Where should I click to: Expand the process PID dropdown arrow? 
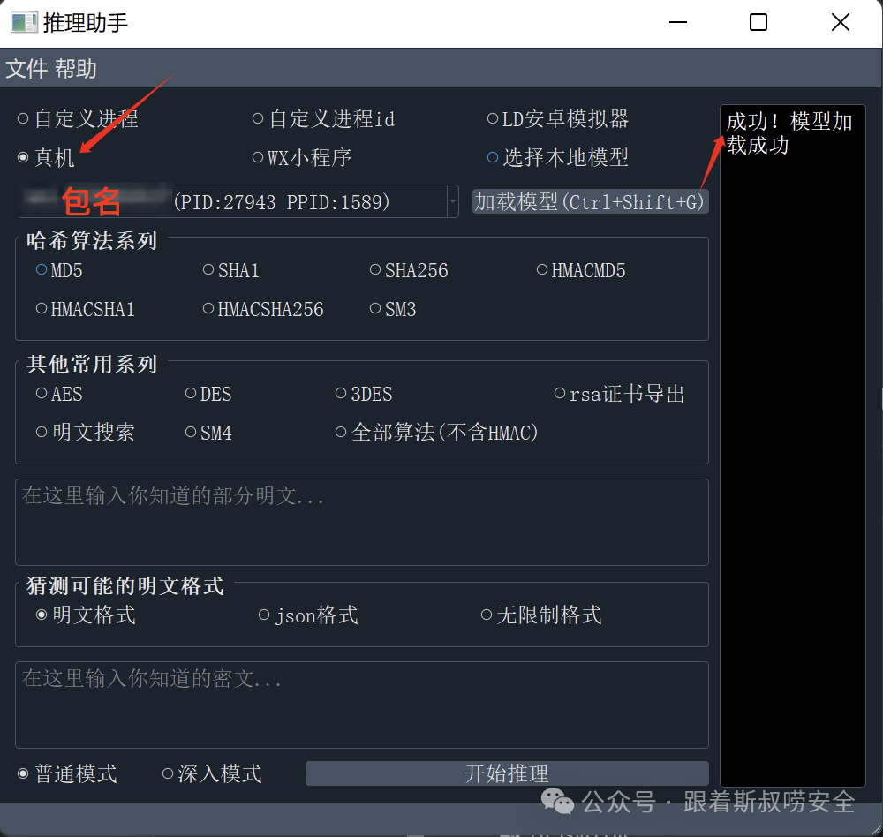453,202
